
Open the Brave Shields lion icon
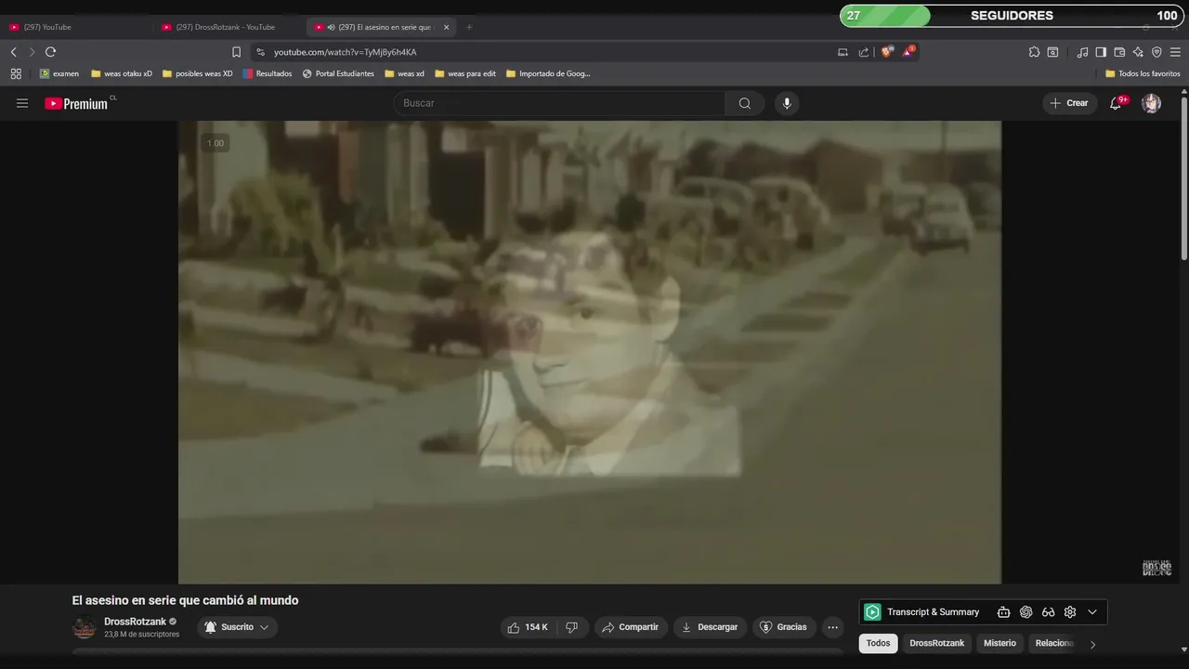(886, 52)
